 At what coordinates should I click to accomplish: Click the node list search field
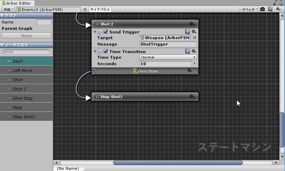tap(26, 52)
